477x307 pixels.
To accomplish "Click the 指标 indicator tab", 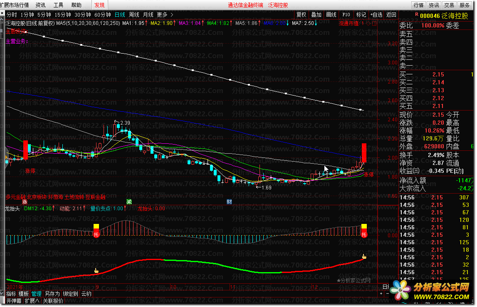I will [11, 294].
